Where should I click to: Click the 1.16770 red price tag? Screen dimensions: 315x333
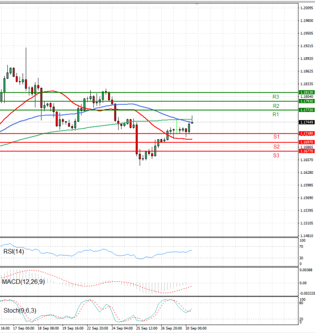[x=307, y=151]
